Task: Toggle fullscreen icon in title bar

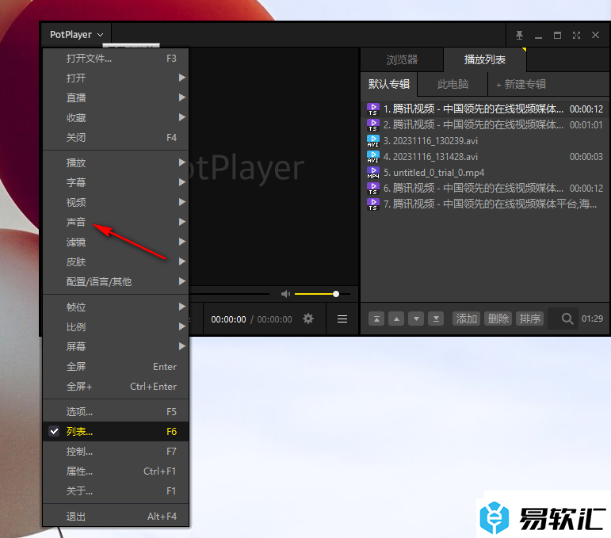Action: (576, 35)
